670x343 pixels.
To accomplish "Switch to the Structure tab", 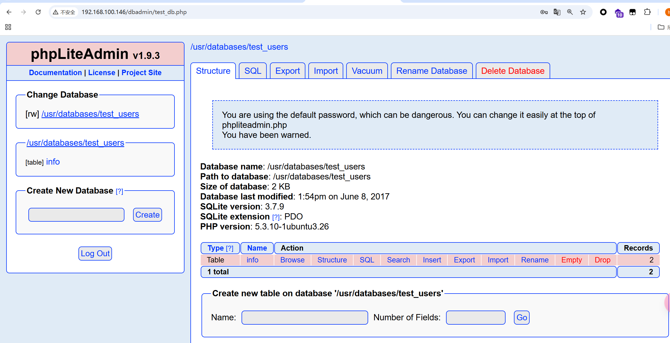I will pos(213,71).
